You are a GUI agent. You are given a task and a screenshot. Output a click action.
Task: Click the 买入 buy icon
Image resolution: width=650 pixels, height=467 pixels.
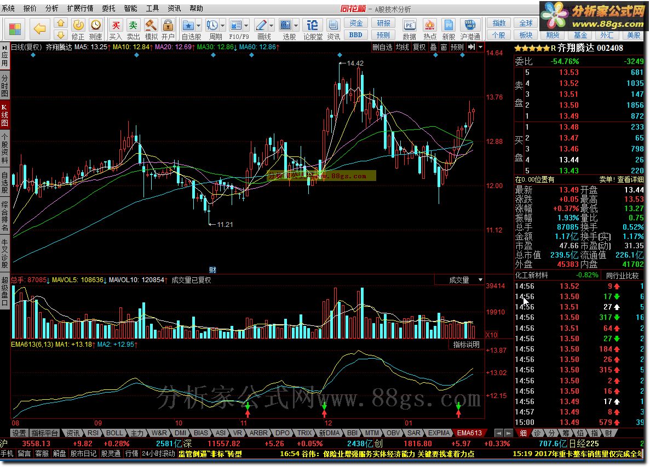(116, 30)
